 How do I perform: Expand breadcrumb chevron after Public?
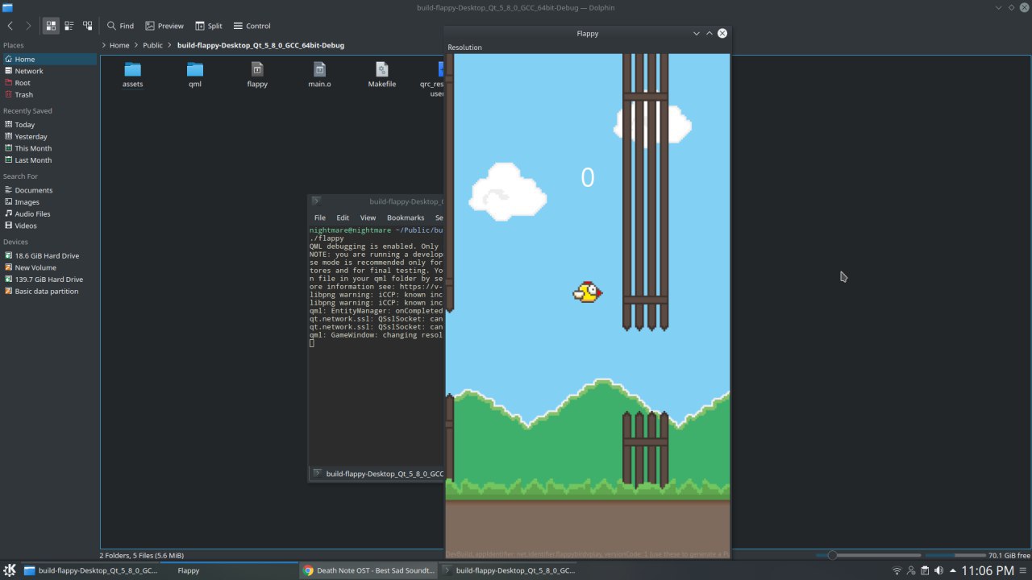169,45
